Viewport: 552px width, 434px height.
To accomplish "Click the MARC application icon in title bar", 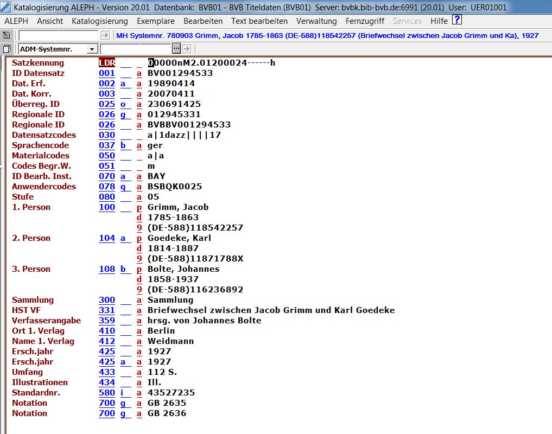I will pos(5,7).
